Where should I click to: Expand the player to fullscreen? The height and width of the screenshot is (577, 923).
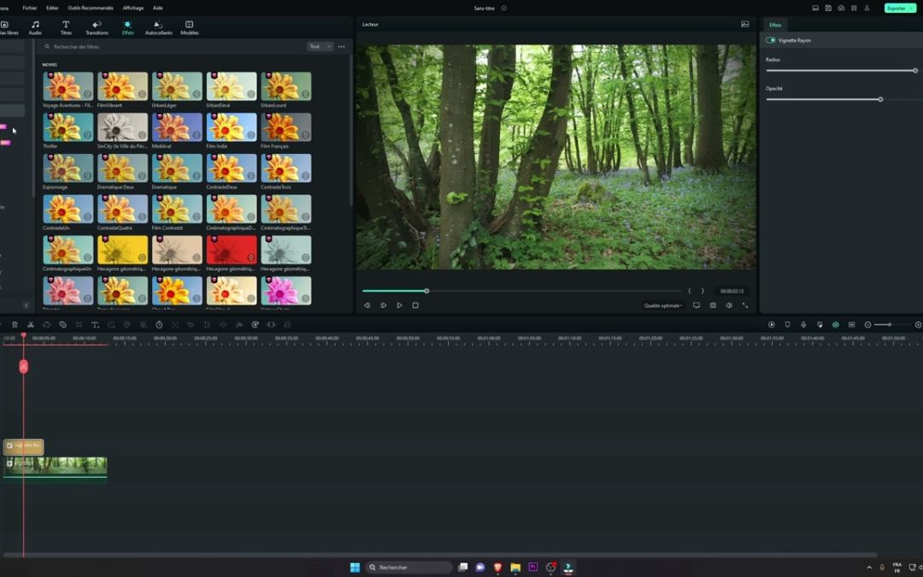point(744,305)
